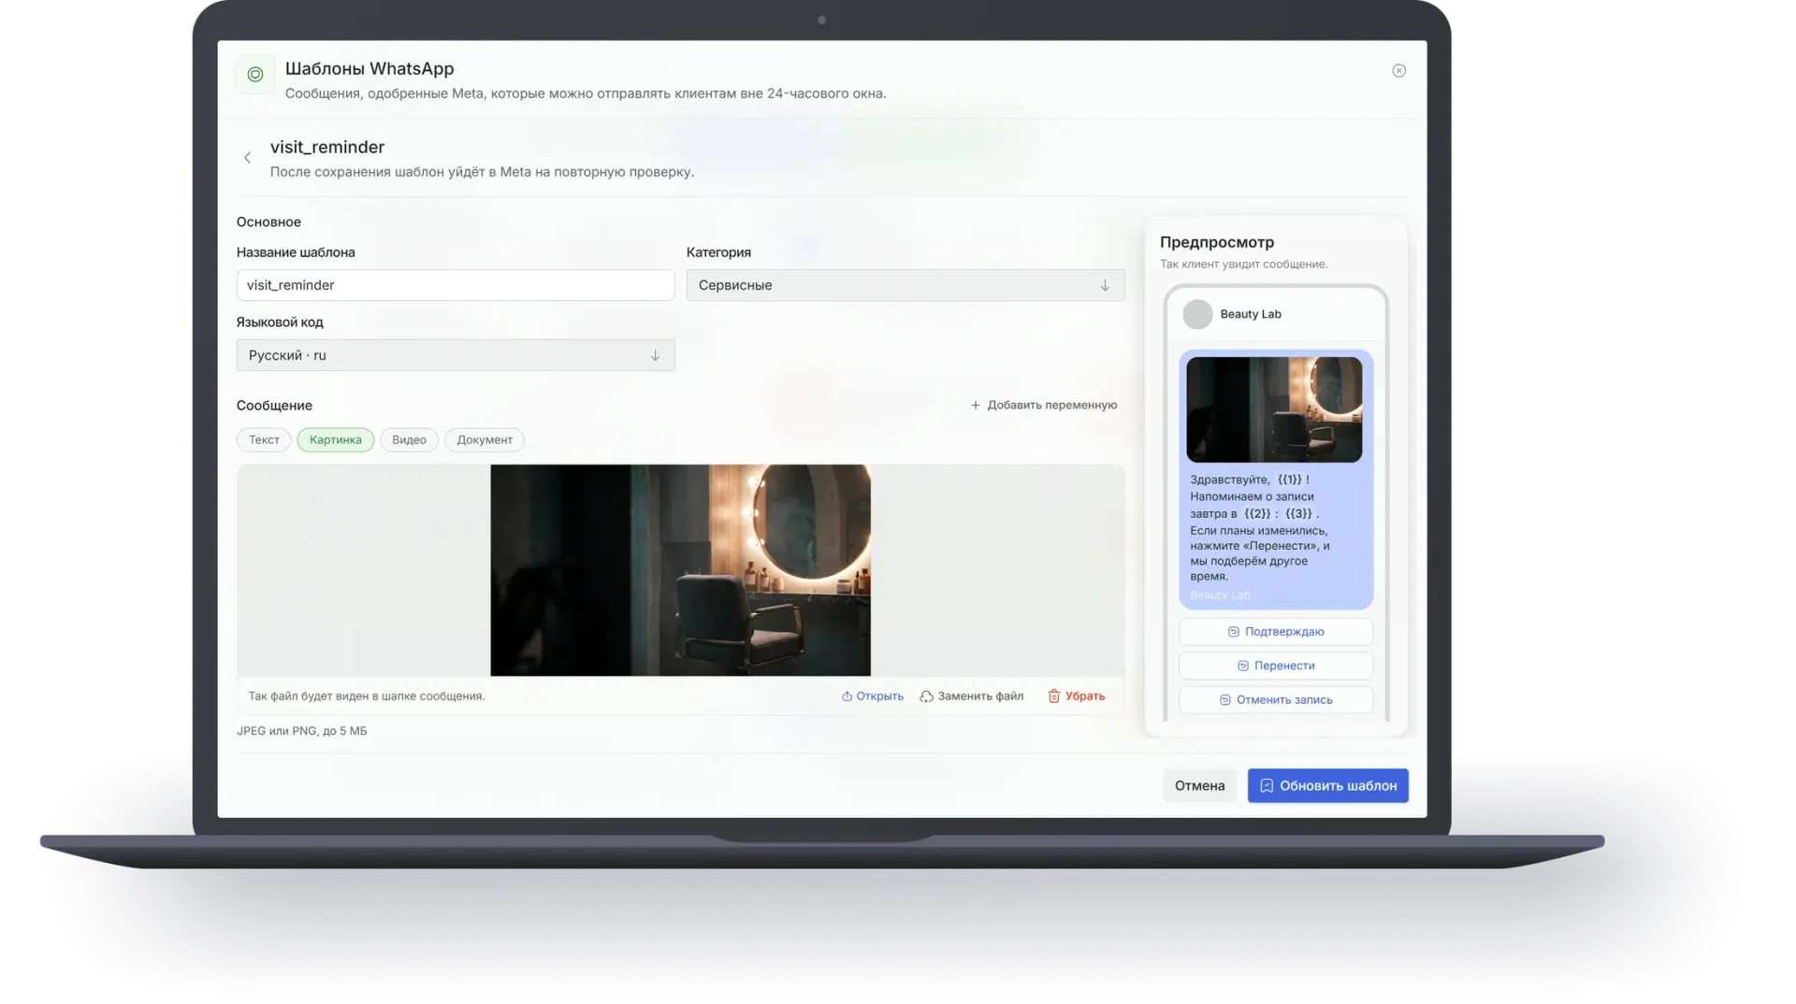Click the preview message image thumbnail
The image size is (1796, 1004).
click(x=1274, y=409)
